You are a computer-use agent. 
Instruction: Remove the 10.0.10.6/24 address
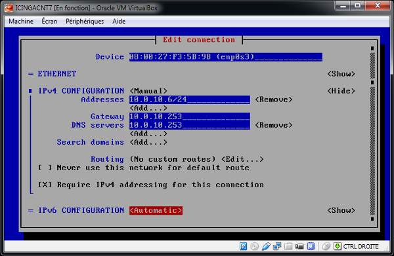click(x=274, y=100)
